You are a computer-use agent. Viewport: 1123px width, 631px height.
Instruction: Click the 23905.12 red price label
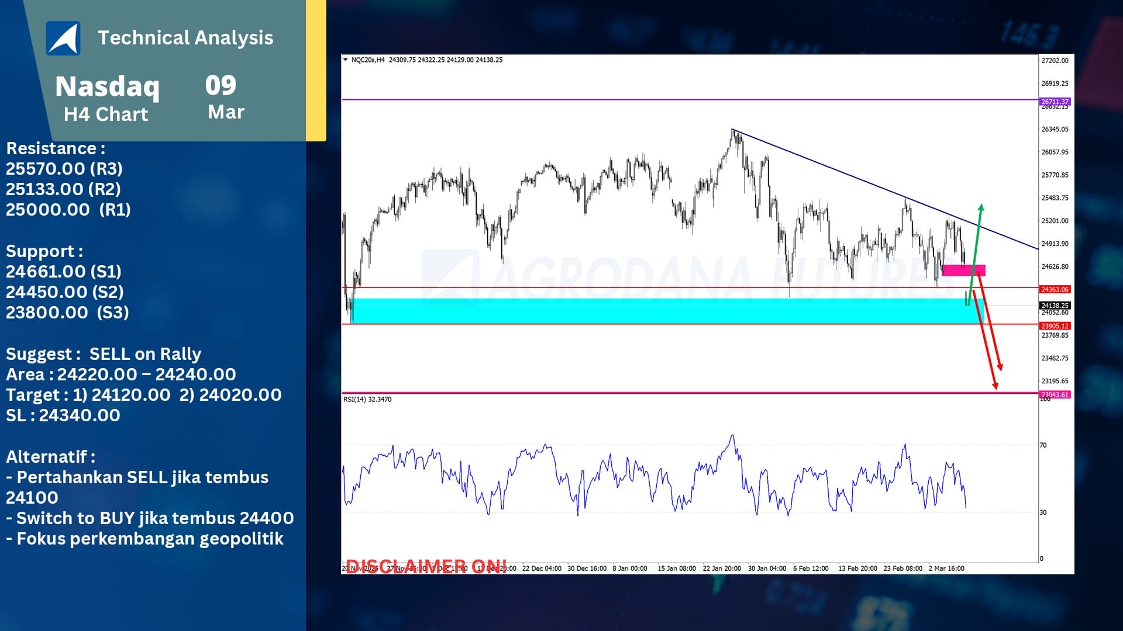1055,326
